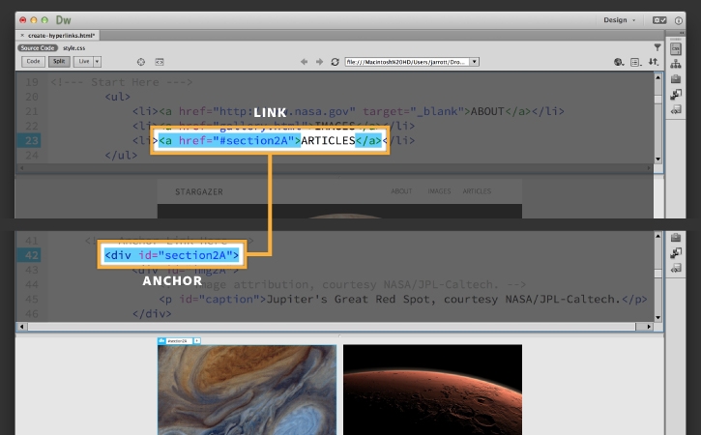Go forward with the right arrow icon

click(319, 62)
